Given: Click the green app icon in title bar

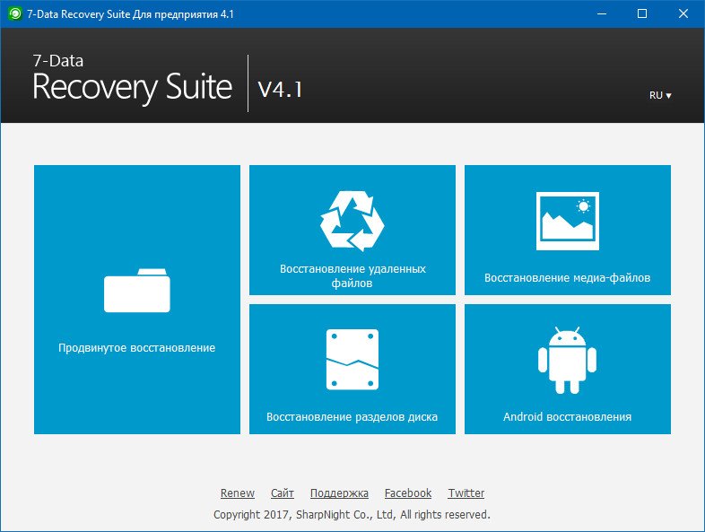Looking at the screenshot, I should [x=15, y=14].
